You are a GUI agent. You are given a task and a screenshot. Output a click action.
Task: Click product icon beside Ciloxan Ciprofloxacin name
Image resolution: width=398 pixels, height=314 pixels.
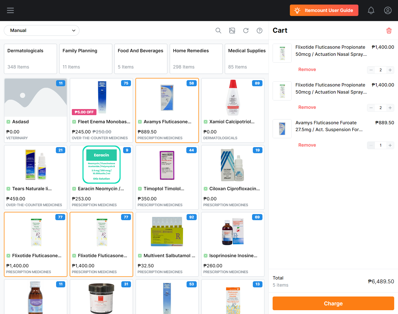pos(206,189)
